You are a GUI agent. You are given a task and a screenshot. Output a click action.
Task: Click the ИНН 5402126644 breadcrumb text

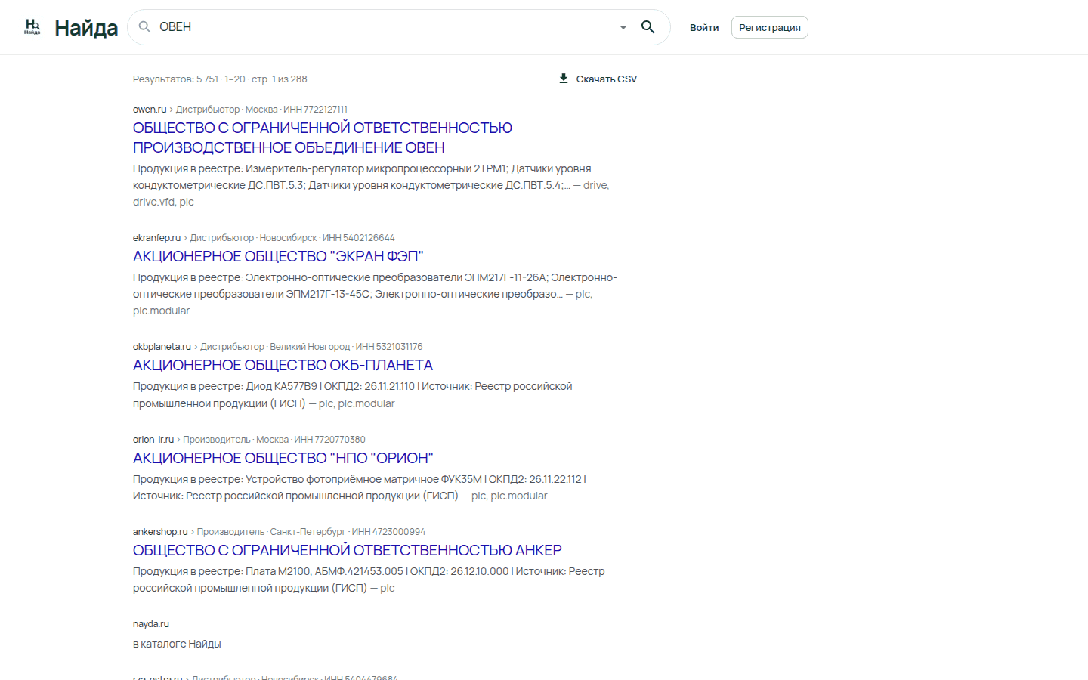[359, 238]
